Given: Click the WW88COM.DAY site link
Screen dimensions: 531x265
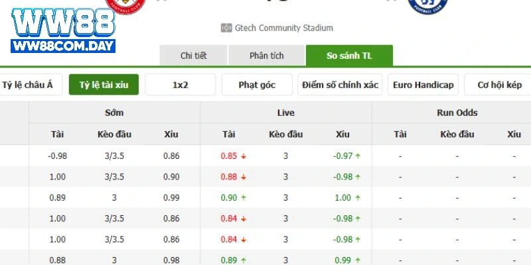Looking at the screenshot, I should [62, 46].
